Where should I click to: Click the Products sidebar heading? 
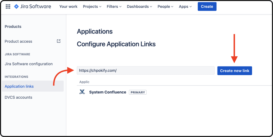pos(13,27)
